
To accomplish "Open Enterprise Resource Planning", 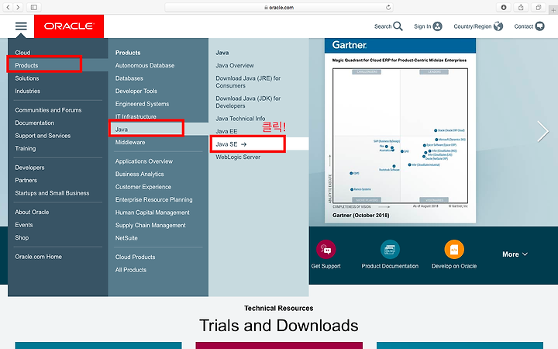I will click(x=153, y=200).
